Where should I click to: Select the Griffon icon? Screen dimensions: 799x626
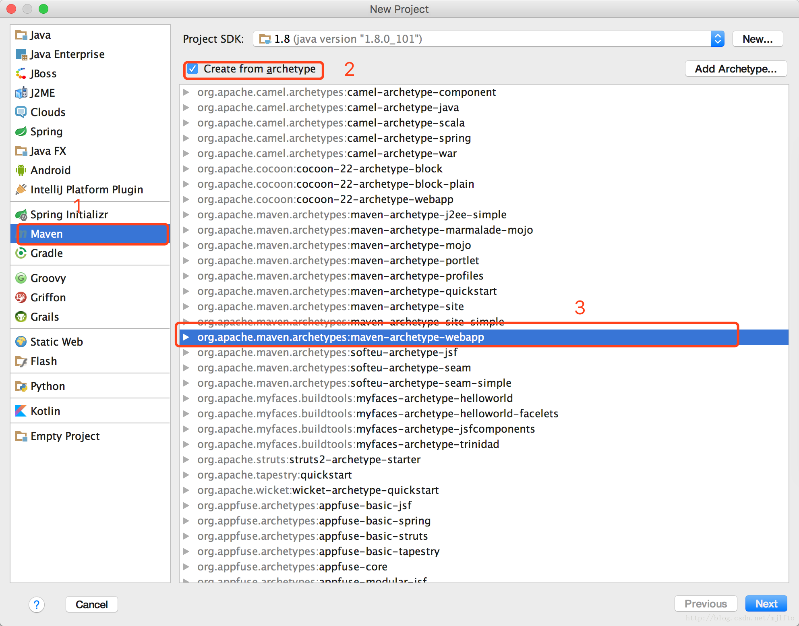click(21, 297)
